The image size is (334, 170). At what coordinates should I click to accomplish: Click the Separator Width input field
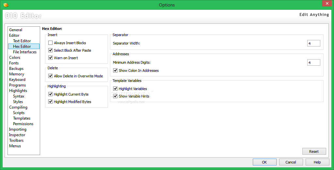[313, 43]
